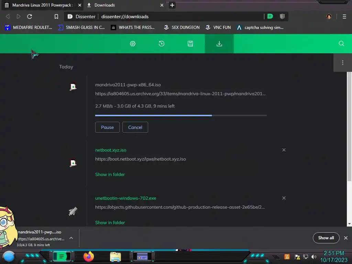Remove unetbootin-windows-702.exe from the list
This screenshot has width=352, height=264.
click(284, 198)
